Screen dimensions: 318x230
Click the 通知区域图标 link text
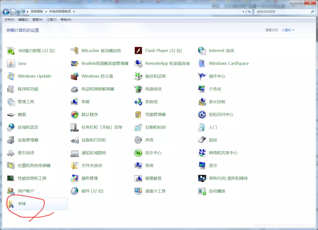[x=94, y=153]
